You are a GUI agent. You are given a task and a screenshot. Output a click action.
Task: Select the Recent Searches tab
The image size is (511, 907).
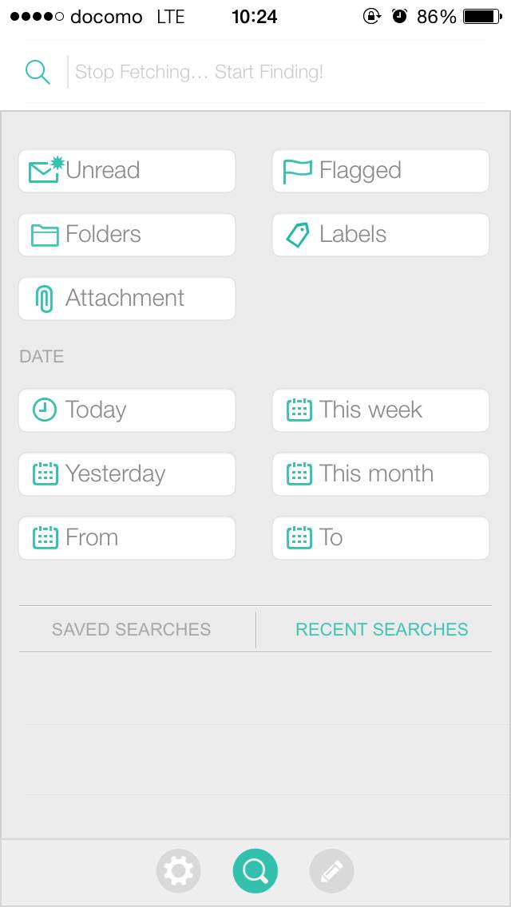point(382,629)
